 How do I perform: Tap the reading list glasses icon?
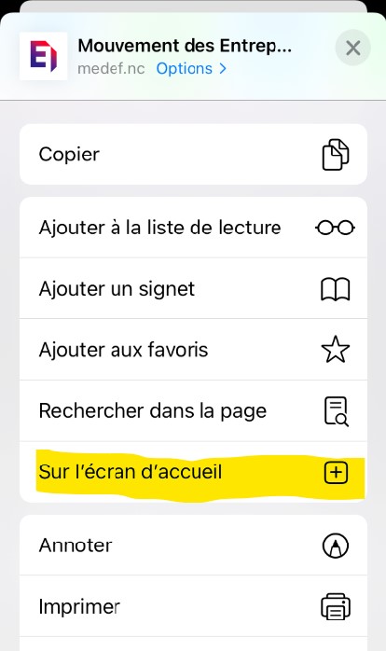[335, 228]
